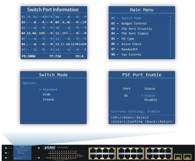This screenshot has height=161, width=195.
Task: Click first RJ45 port in top row
Action: click(x=93, y=150)
